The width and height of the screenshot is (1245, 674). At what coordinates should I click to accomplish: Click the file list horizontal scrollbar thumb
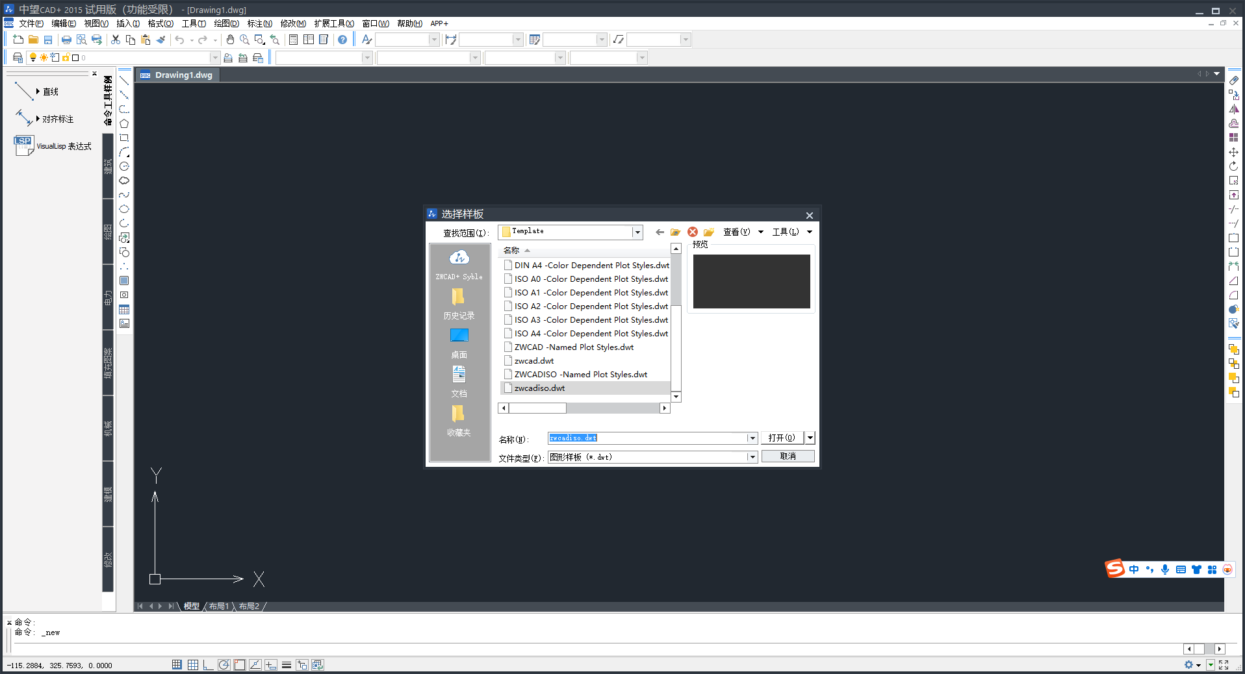point(537,408)
